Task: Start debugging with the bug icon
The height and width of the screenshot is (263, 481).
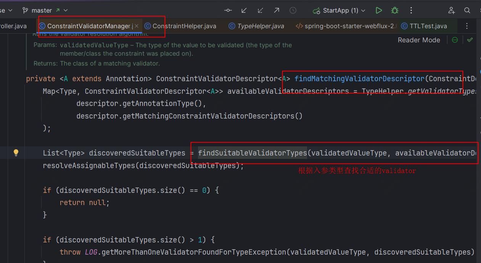Action: (395, 10)
